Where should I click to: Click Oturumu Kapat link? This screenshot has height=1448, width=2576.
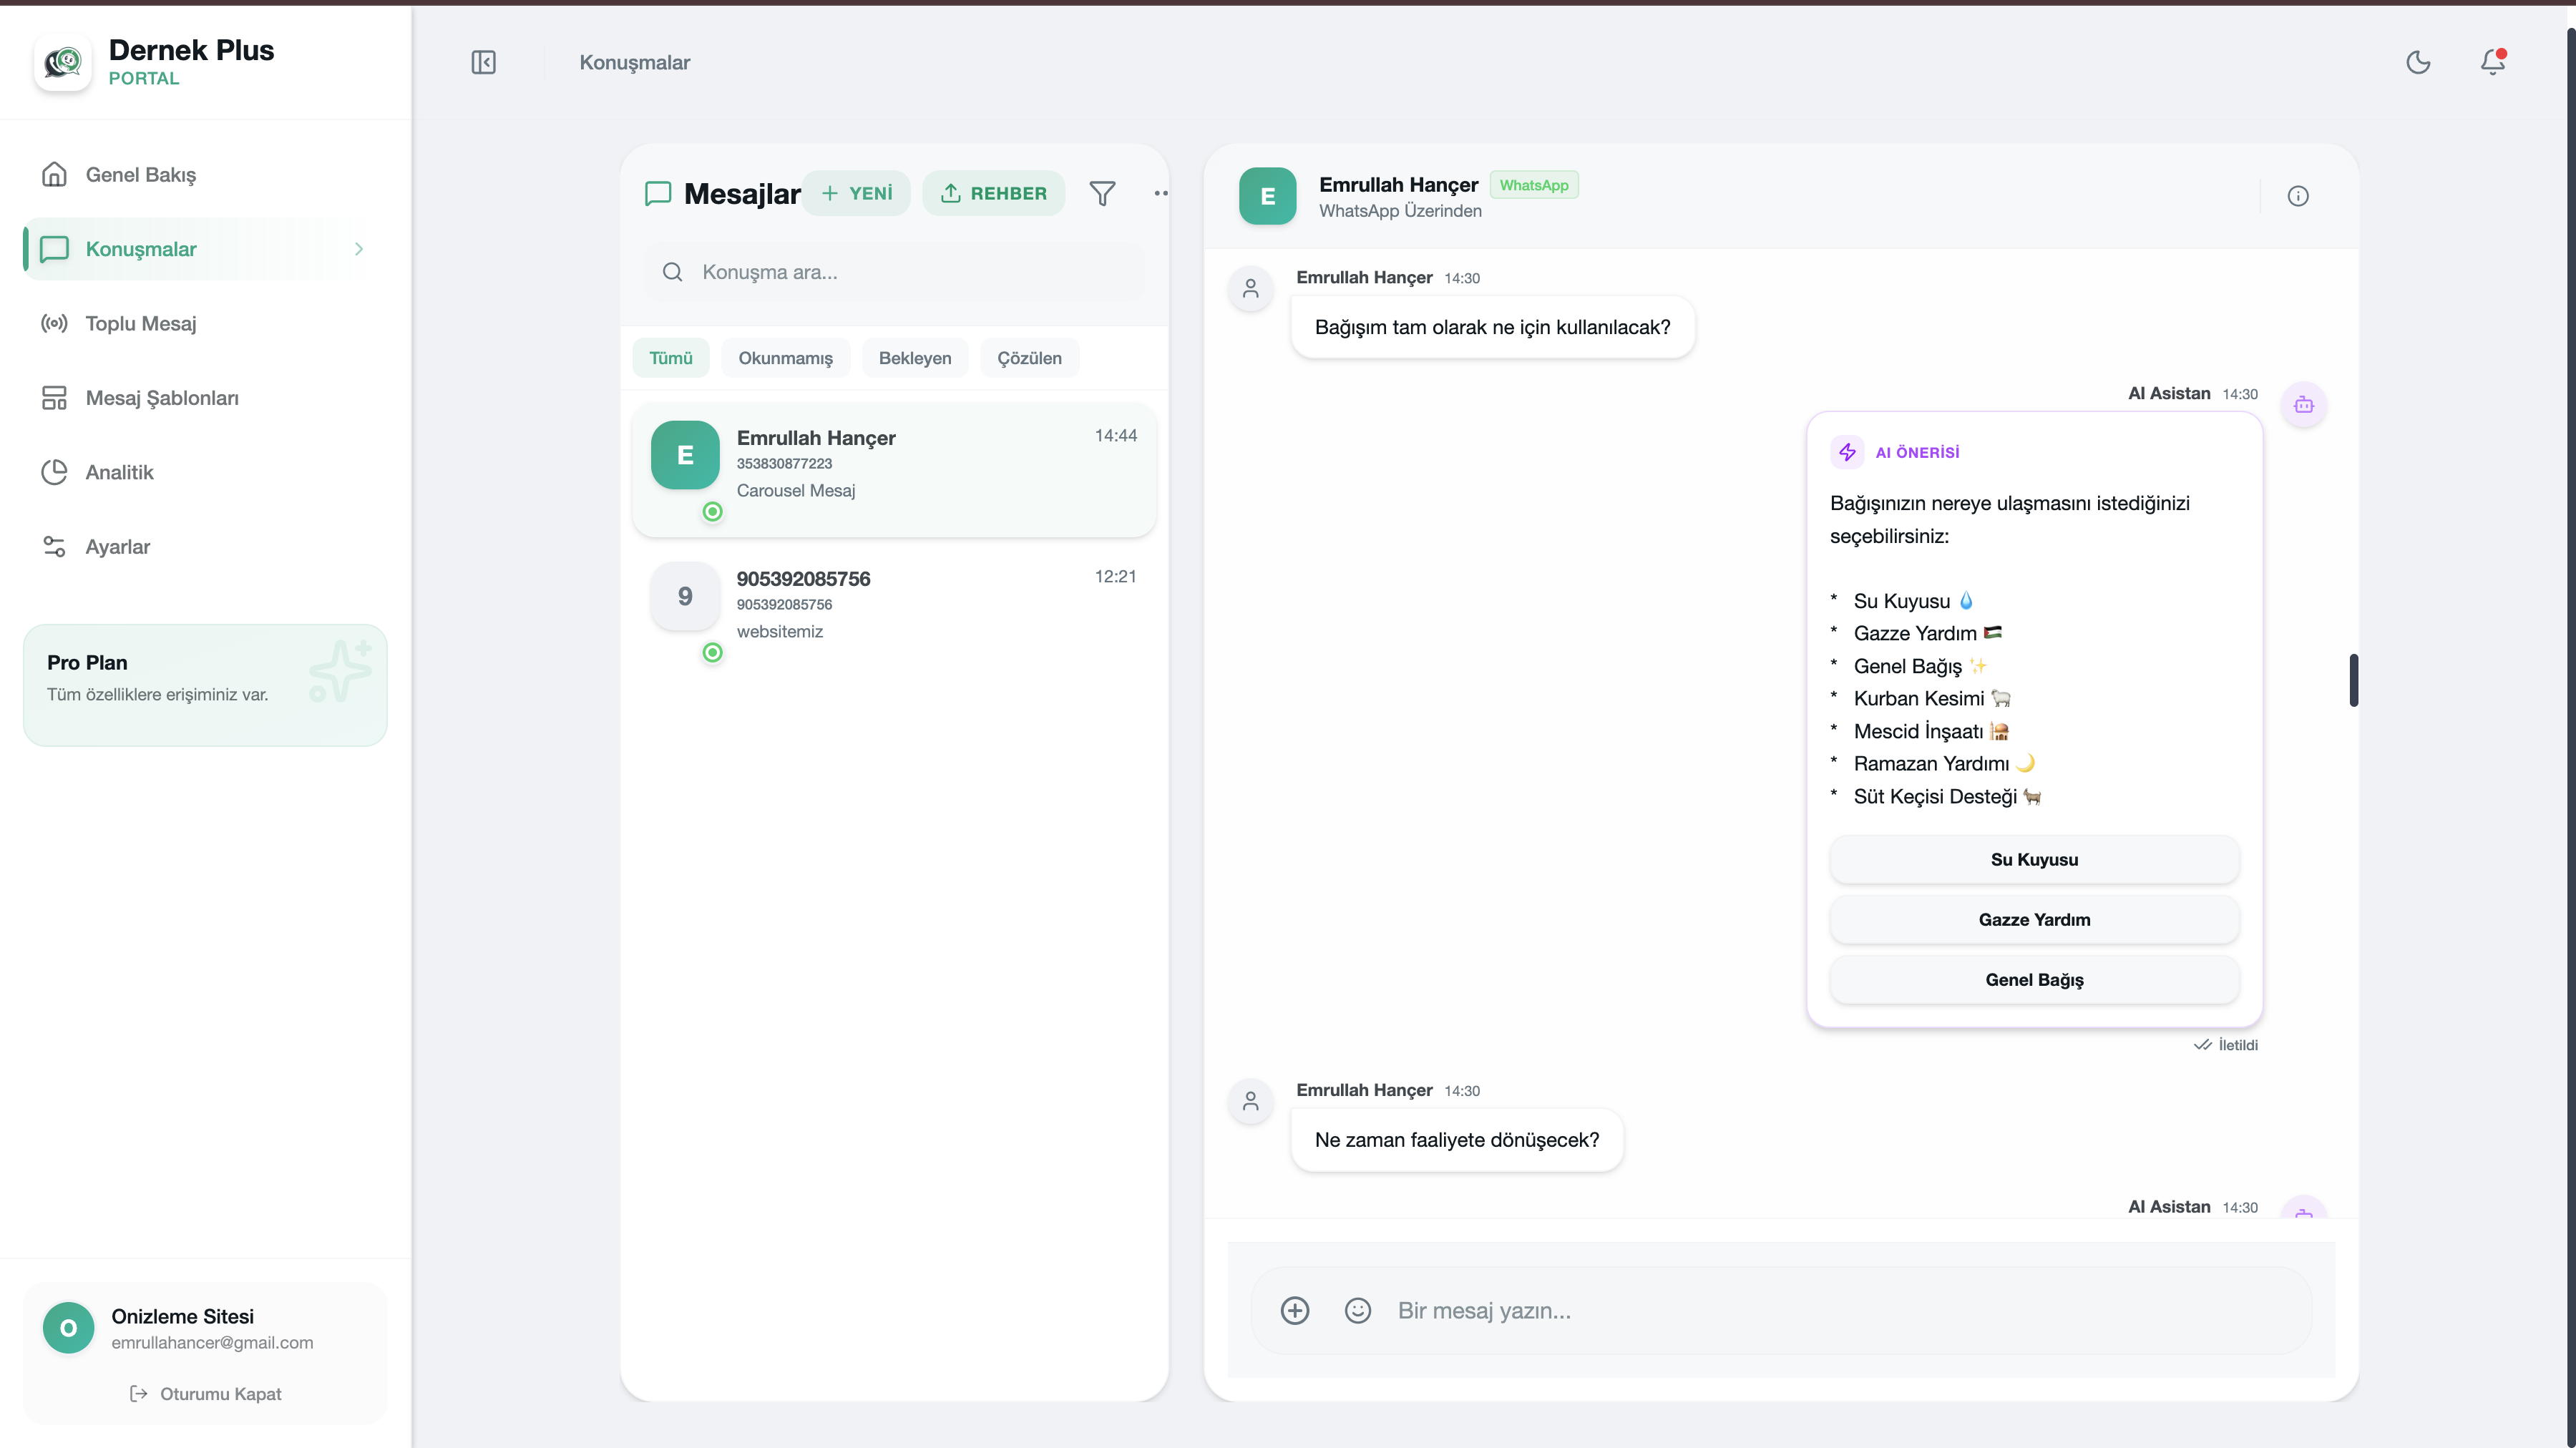click(x=206, y=1393)
